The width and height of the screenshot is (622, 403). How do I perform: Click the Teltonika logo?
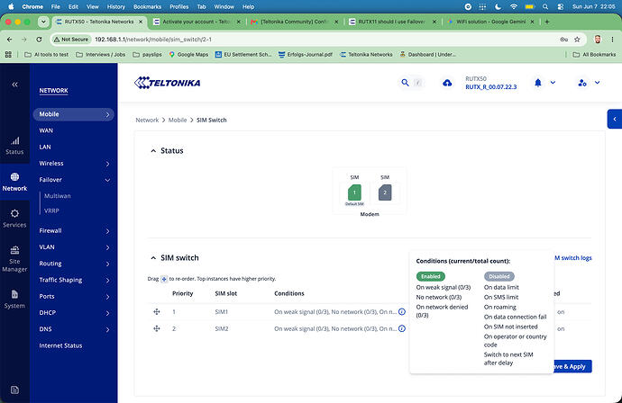pyautogui.click(x=167, y=83)
